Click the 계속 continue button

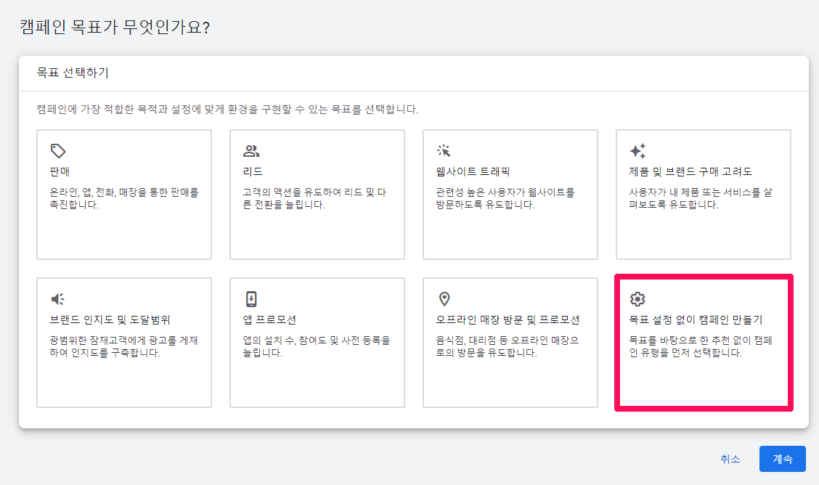pyautogui.click(x=783, y=459)
